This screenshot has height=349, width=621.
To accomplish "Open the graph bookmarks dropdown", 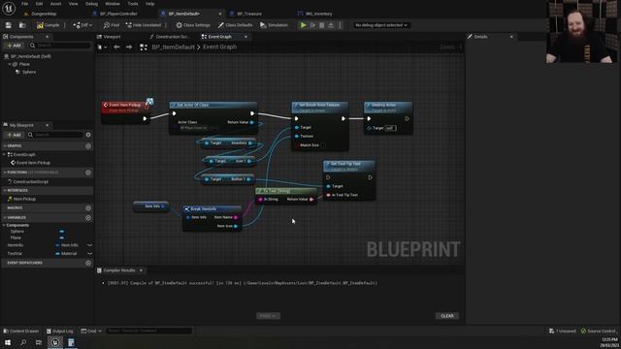I will pyautogui.click(x=102, y=48).
